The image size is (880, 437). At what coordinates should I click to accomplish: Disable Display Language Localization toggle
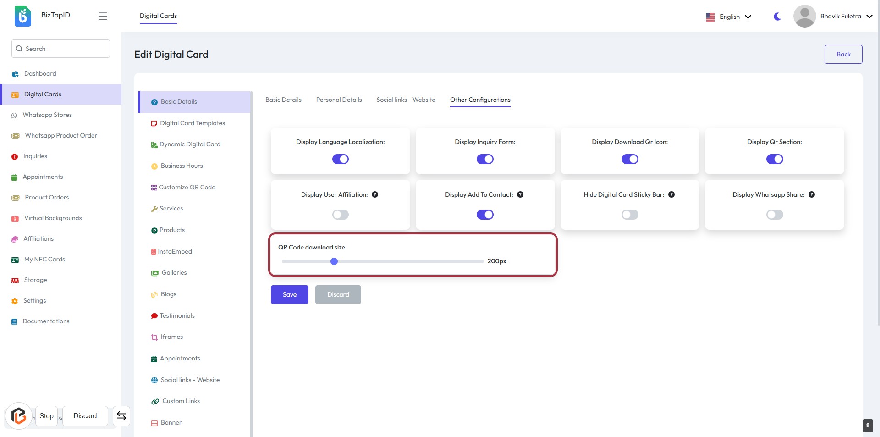pyautogui.click(x=340, y=159)
